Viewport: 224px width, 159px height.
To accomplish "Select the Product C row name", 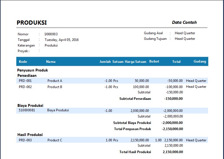I will [x=55, y=140].
